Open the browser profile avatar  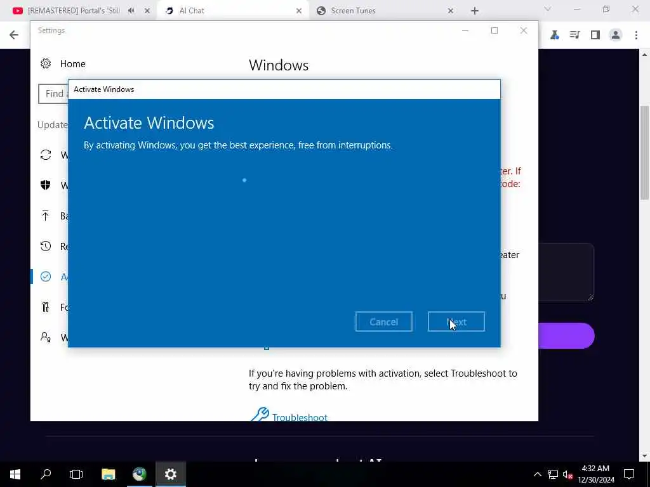tap(616, 36)
